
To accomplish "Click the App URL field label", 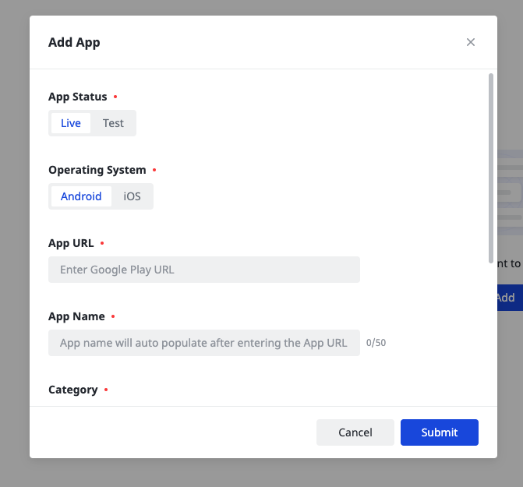I will tap(71, 243).
